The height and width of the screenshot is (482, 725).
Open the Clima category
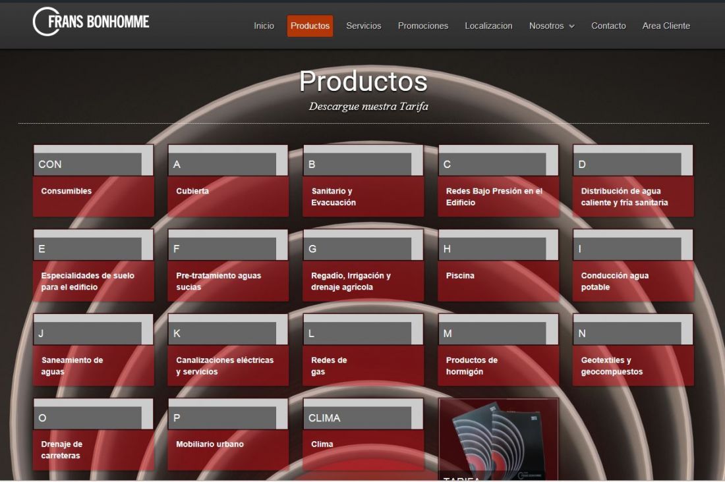[x=363, y=435]
